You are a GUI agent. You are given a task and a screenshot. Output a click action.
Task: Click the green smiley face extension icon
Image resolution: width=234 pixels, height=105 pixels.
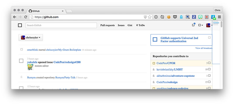200,17
